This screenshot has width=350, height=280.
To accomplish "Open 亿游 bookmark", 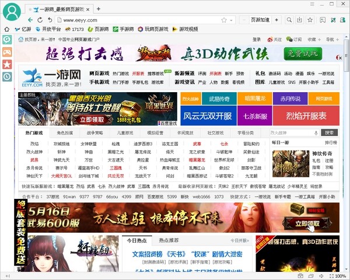I will coord(23,29).
